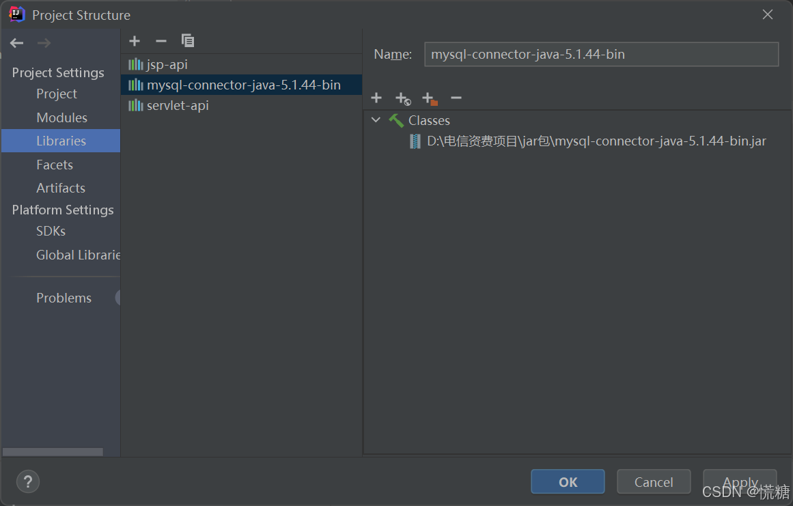This screenshot has height=506, width=793.
Task: Add root from URL globe-plus icon
Action: point(403,98)
